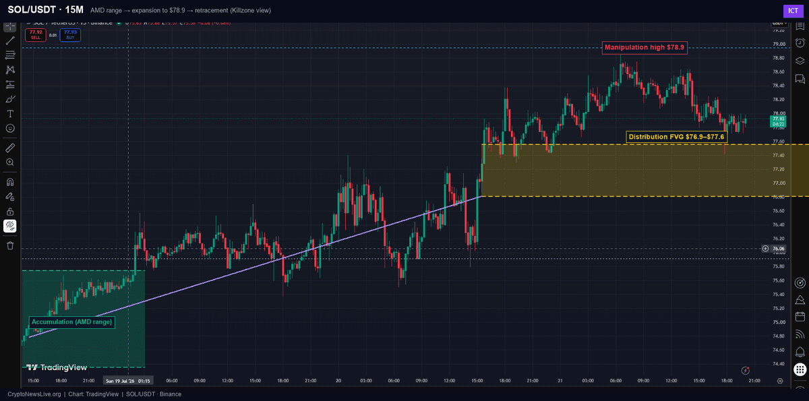Toggle Lock all drawings padlock
The width and height of the screenshot is (809, 401).
[10, 211]
